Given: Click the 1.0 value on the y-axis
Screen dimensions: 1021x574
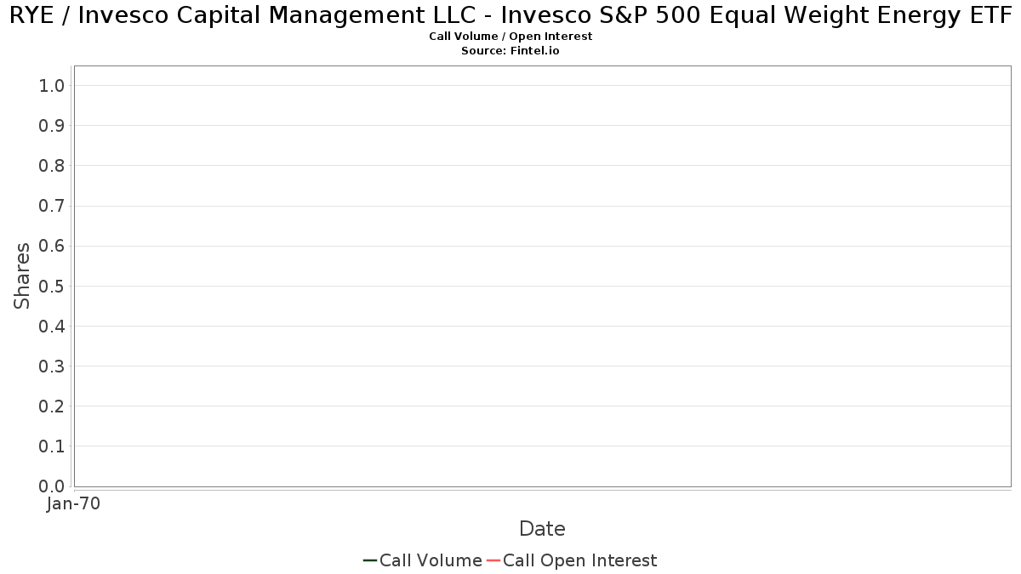Looking at the screenshot, I should 52,86.
